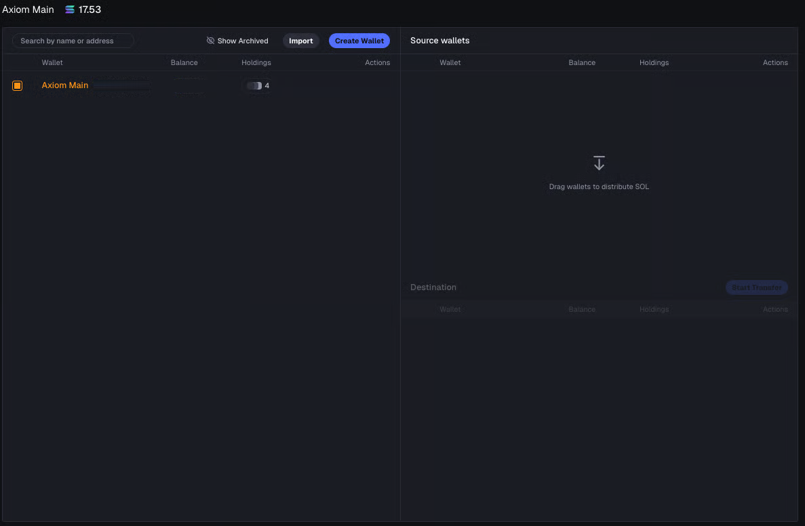Click the blue Create Wallet button
The width and height of the screenshot is (805, 526).
pos(359,41)
